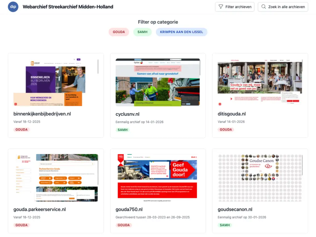Click 'Vanaf 14-01-2026' text under ditisgouda.nl
316x237 pixels.
point(231,122)
